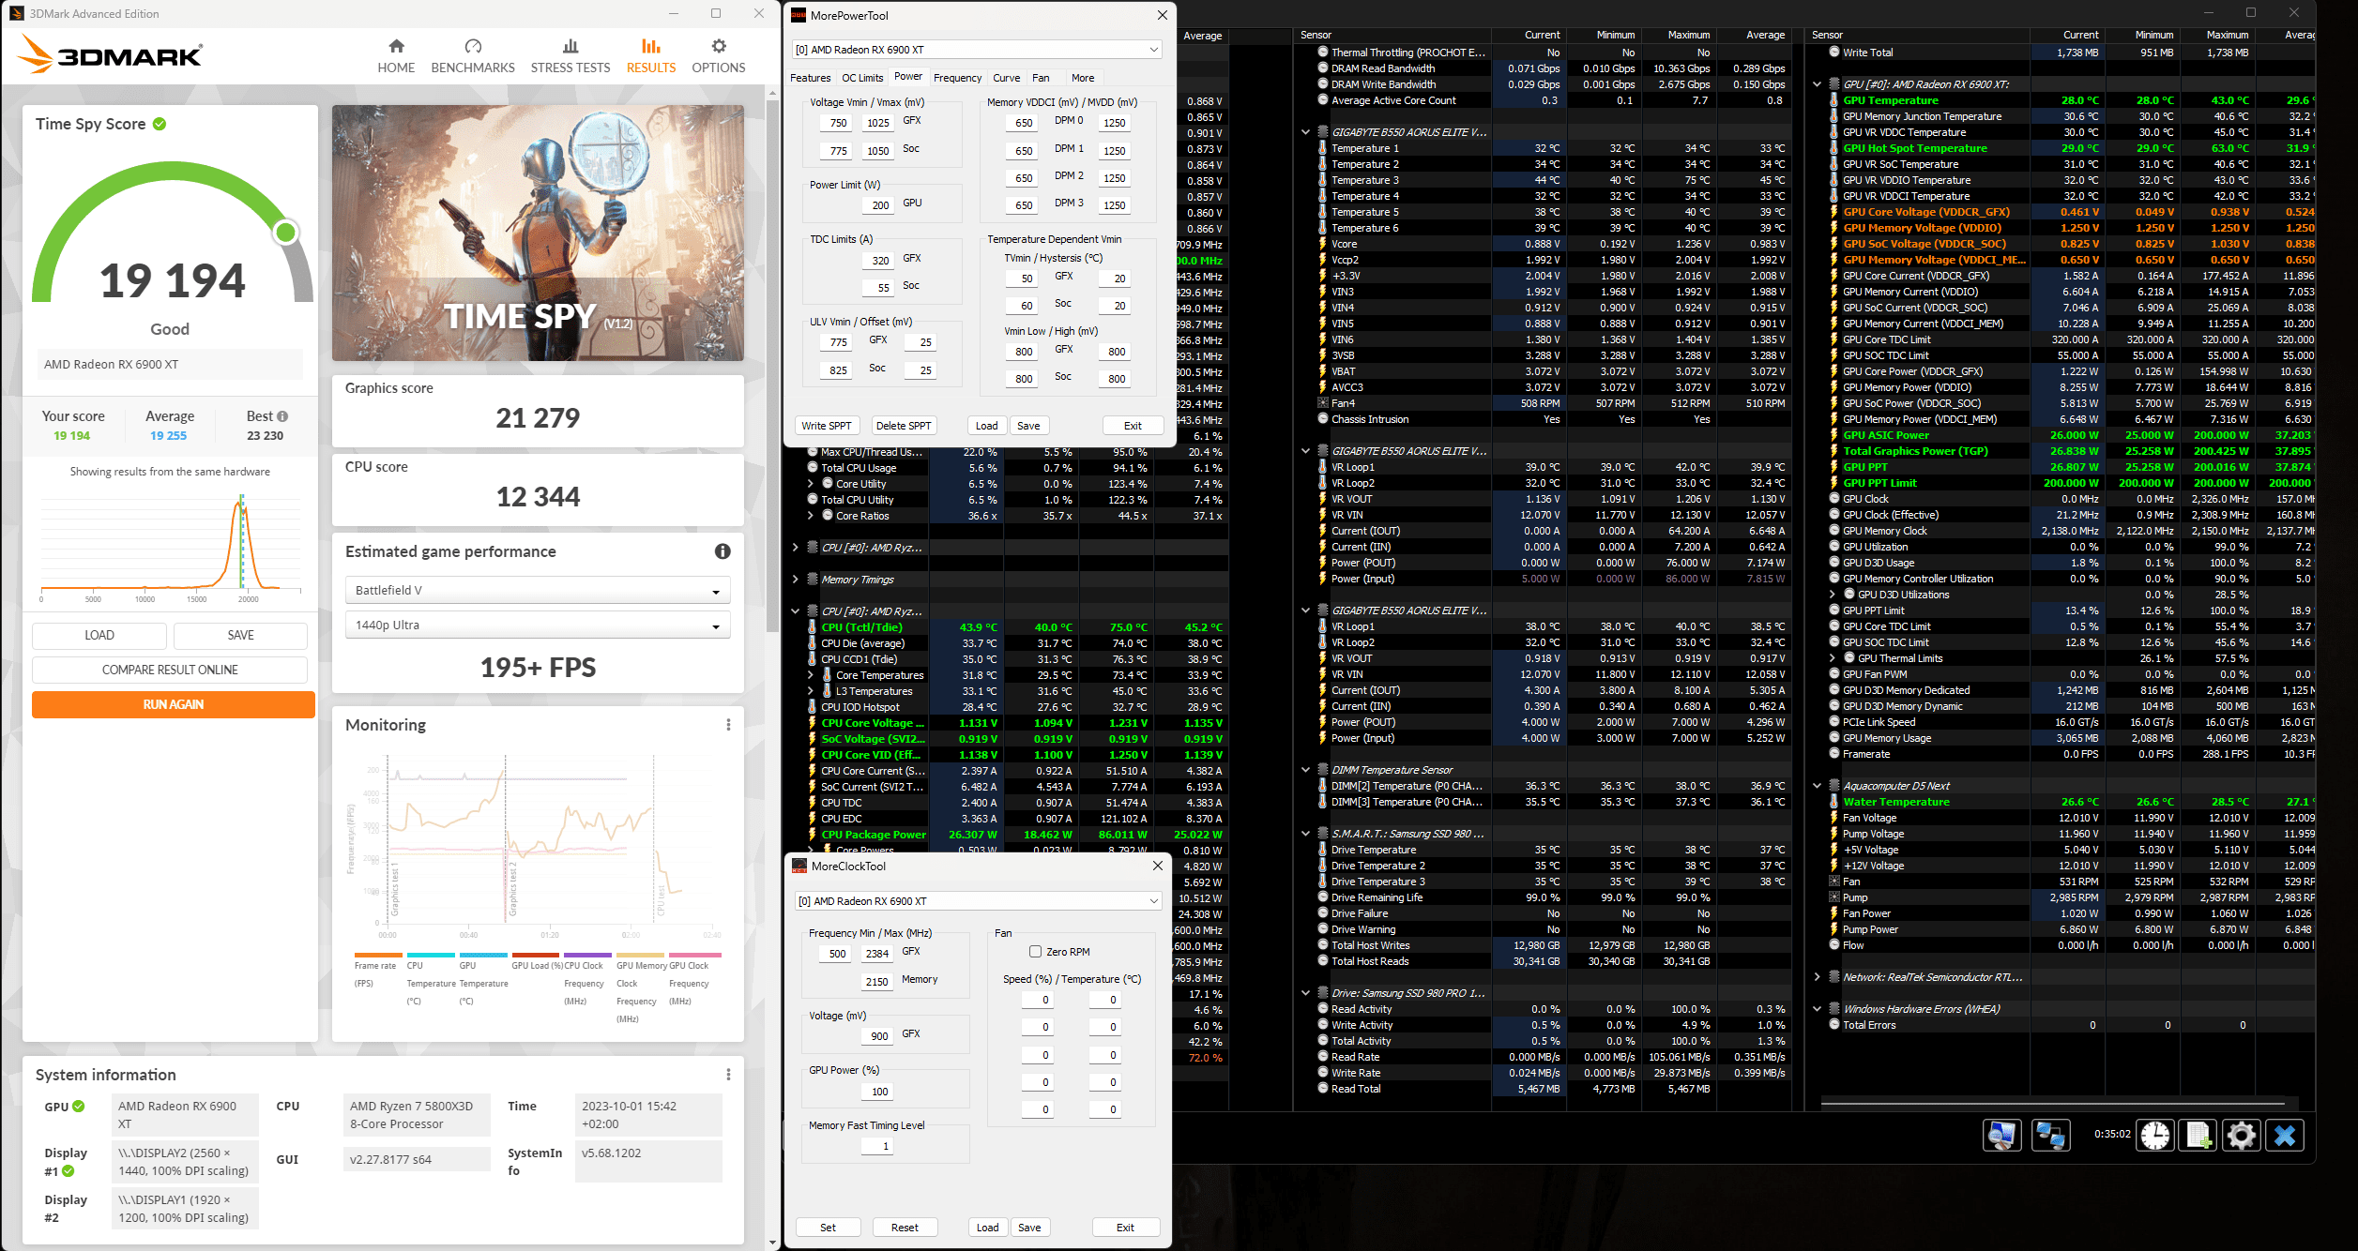Click the info icon beside Estimated game performance
Image resolution: width=2358 pixels, height=1251 pixels.
click(722, 551)
